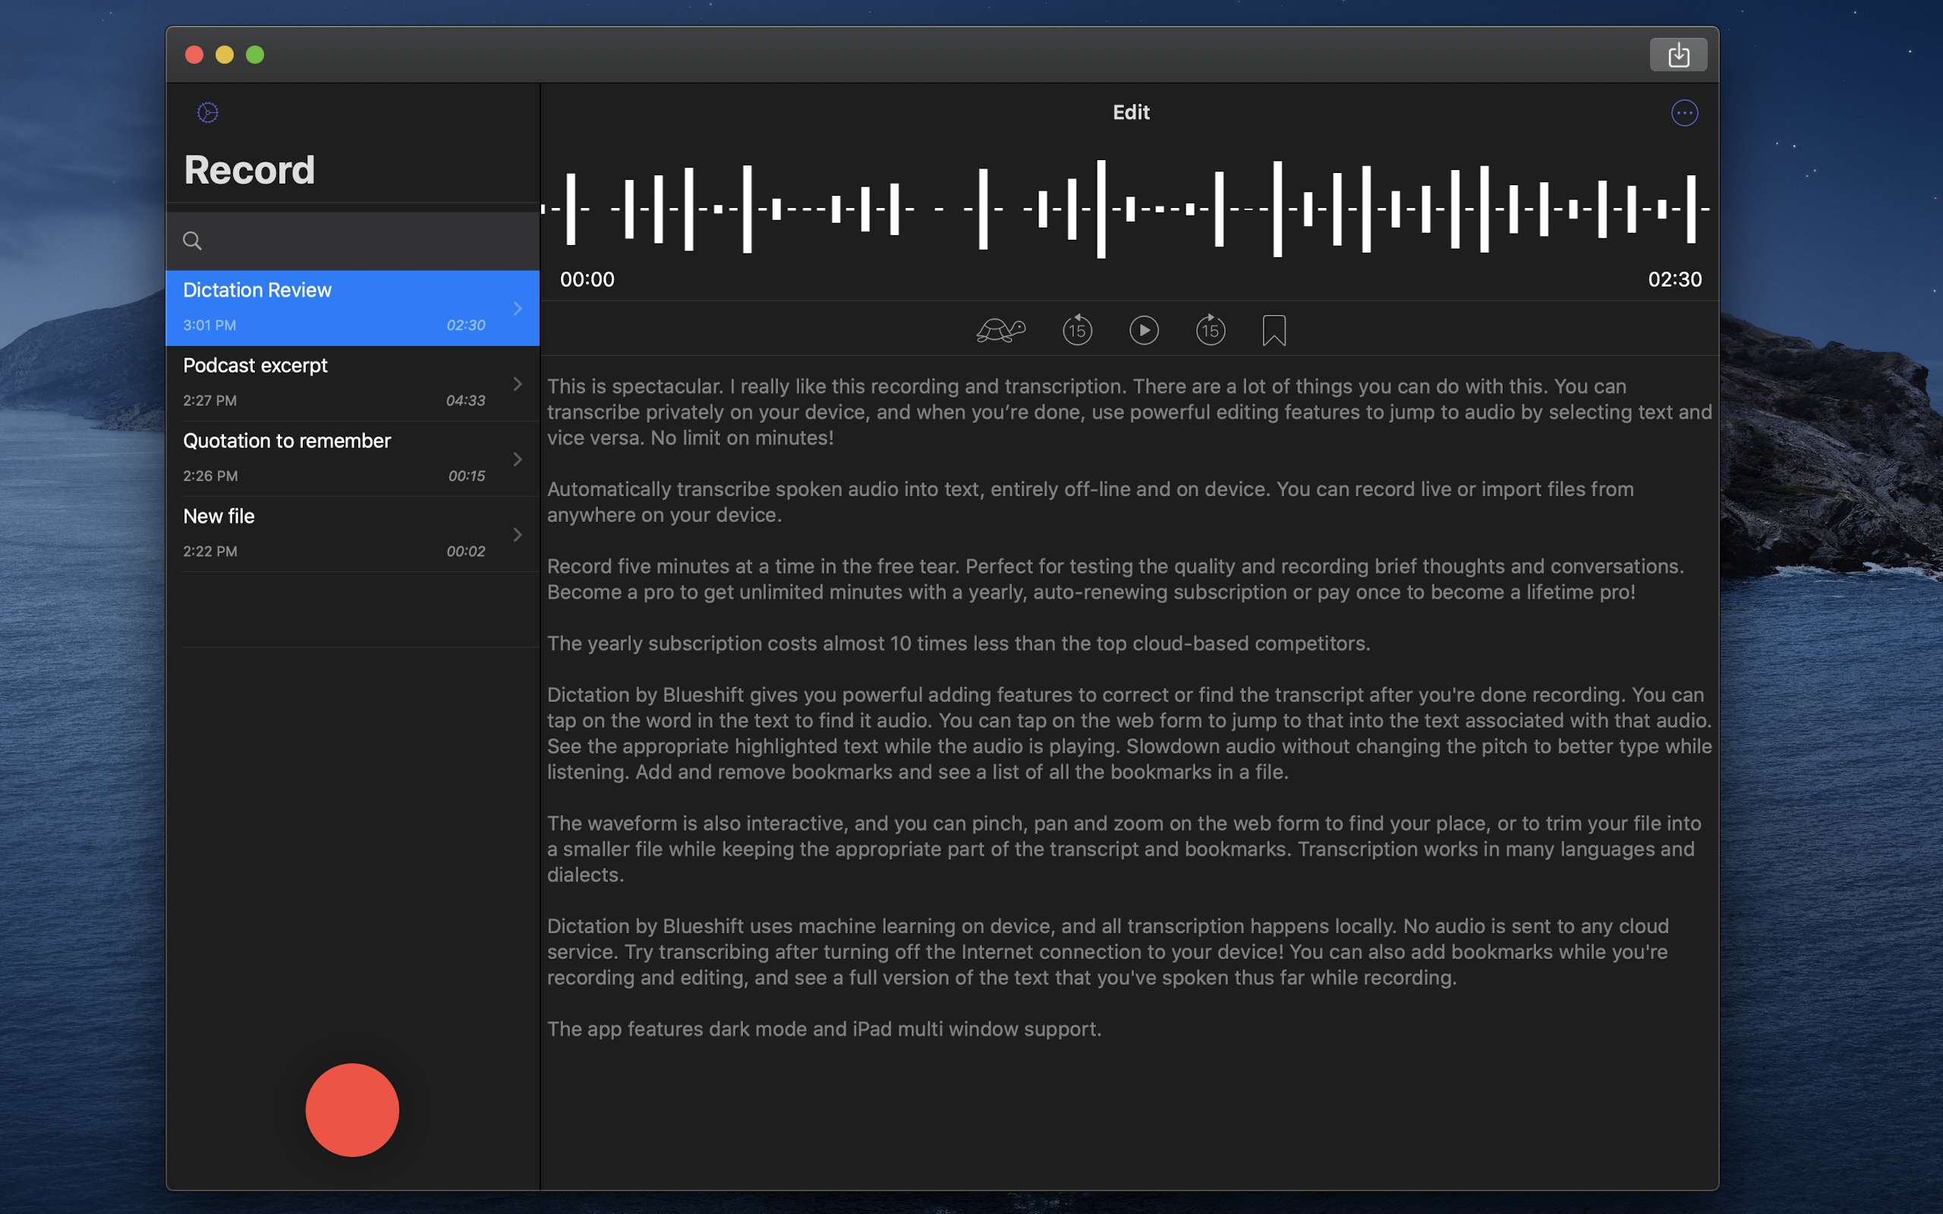
Task: Click inside the recordings search field
Action: [x=361, y=241]
